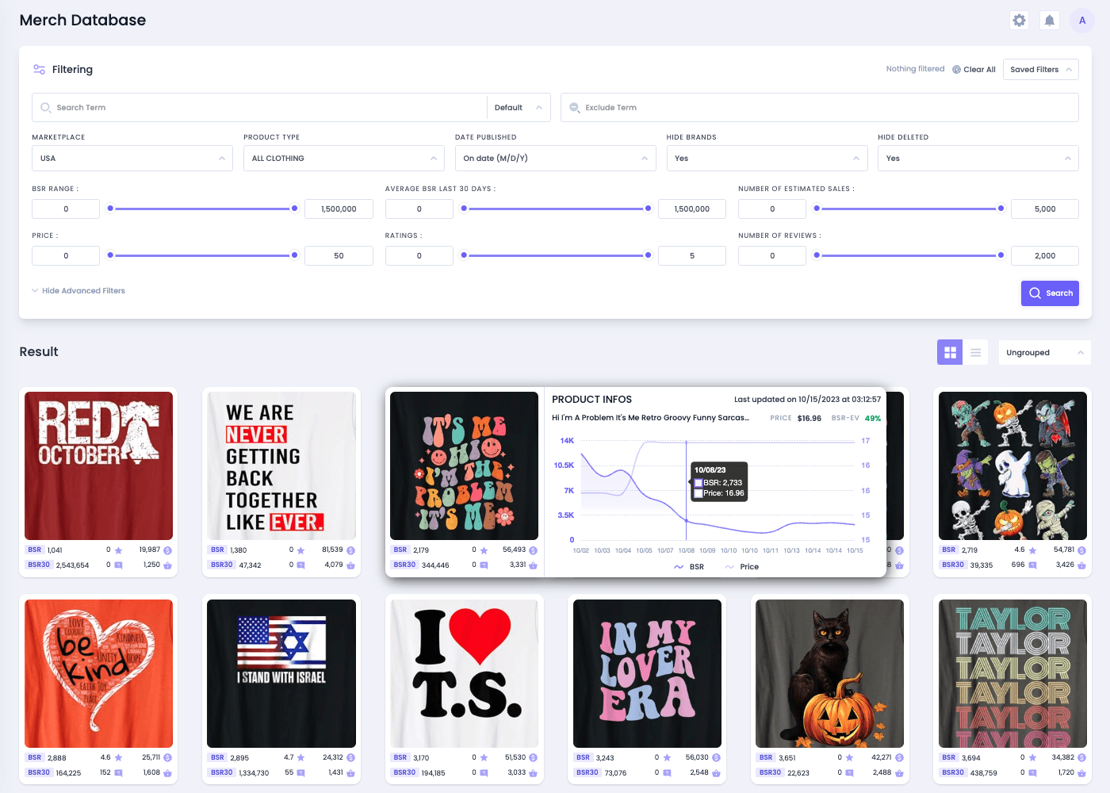Screen dimensions: 1110x793
Task: Open the Date Published dropdown
Action: pos(555,159)
